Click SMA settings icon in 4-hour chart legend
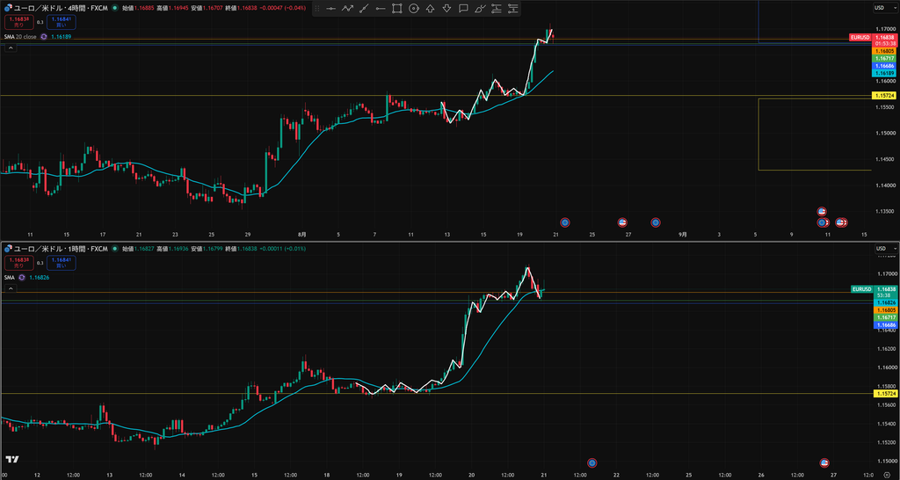The height and width of the screenshot is (480, 900). (x=43, y=37)
